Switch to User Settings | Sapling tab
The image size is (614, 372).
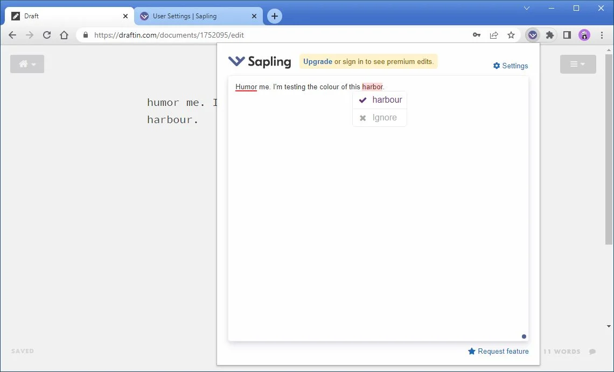[x=199, y=16]
